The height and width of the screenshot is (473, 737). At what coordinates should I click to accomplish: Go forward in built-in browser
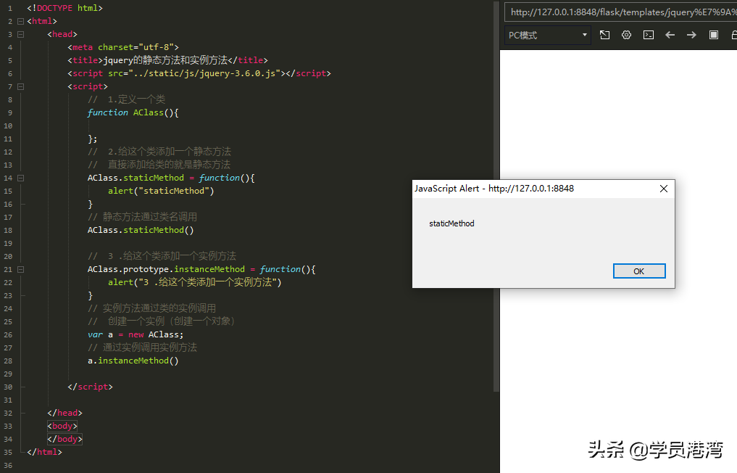coord(691,35)
